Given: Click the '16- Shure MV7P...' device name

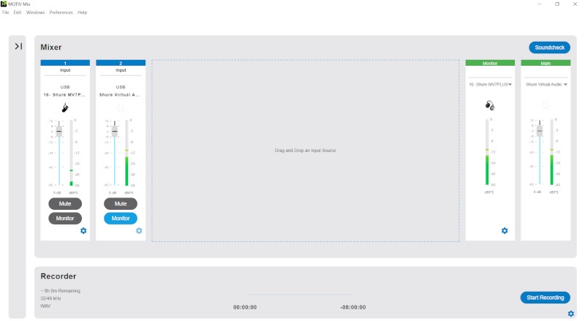Looking at the screenshot, I should (x=64, y=95).
